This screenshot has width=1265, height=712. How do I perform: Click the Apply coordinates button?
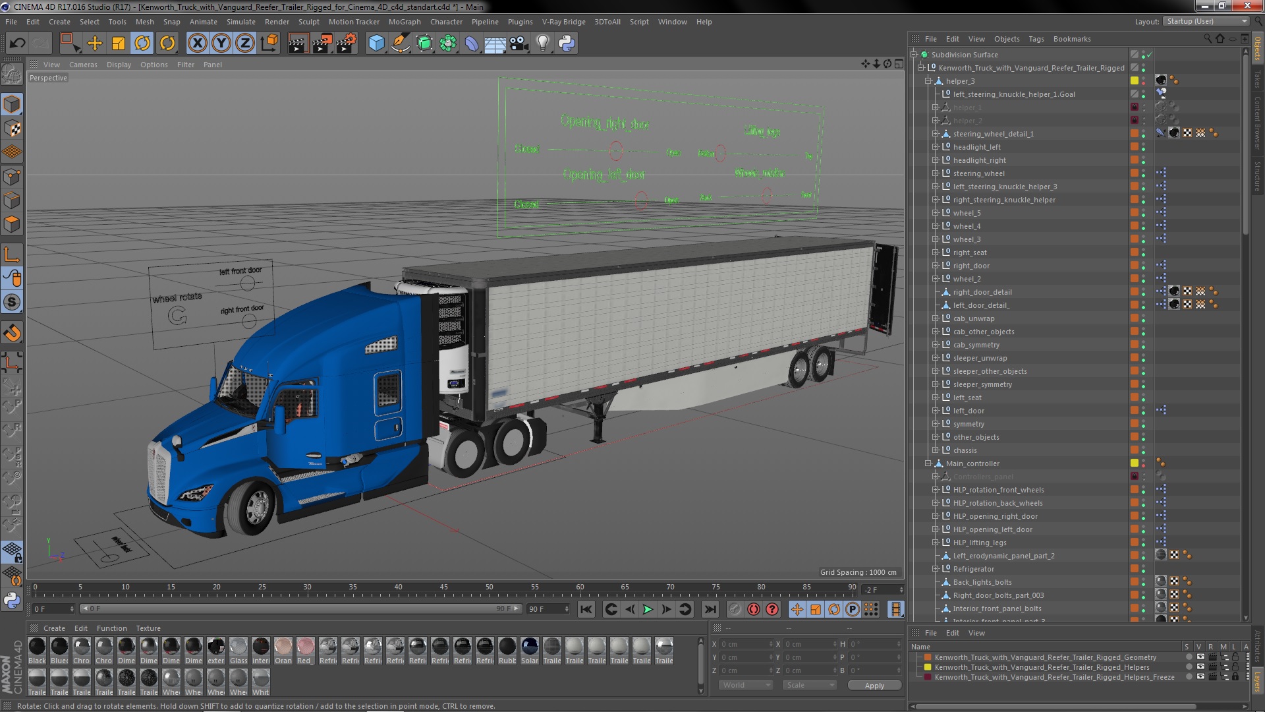click(874, 686)
